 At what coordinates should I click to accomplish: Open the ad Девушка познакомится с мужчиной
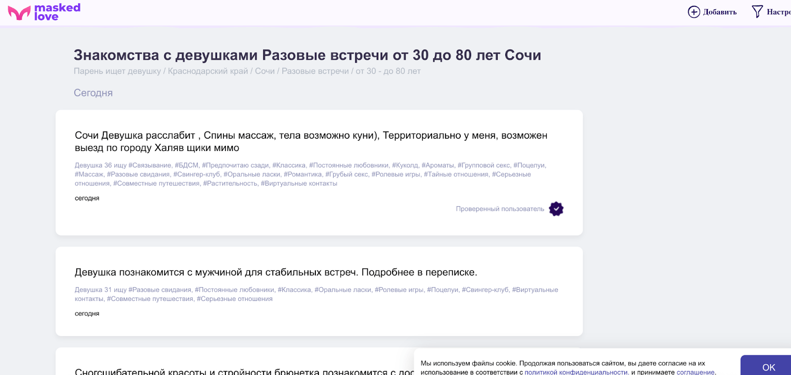tap(276, 272)
